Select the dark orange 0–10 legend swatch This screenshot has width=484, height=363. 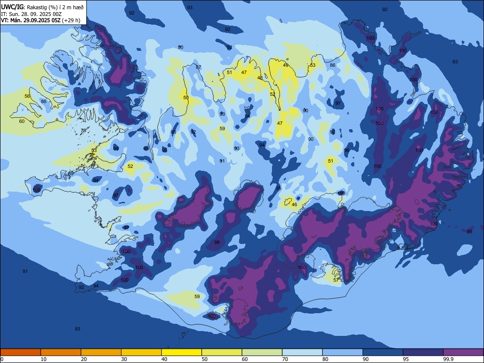coord(20,352)
